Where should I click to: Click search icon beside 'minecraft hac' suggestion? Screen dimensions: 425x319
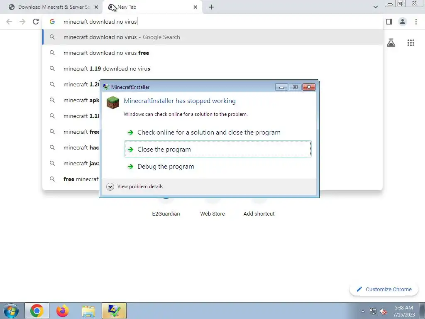coord(52,147)
